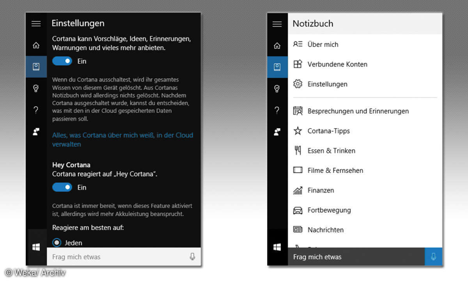Open 'Alles, was Cortana über mich weiß' link
The width and height of the screenshot is (468, 281).
click(122, 140)
